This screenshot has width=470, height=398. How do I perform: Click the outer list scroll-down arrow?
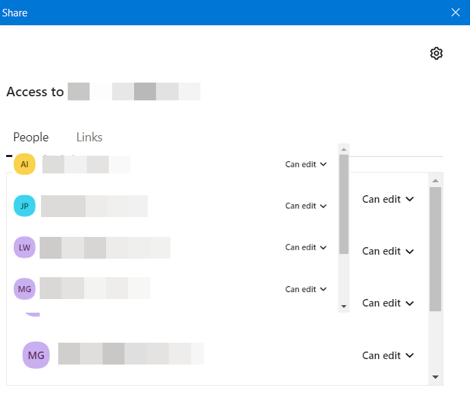point(435,376)
